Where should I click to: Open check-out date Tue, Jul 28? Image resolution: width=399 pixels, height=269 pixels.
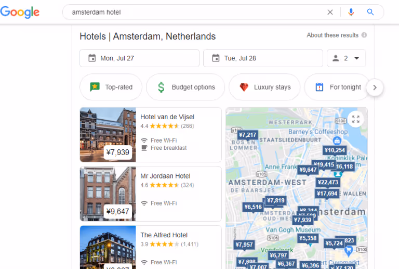263,58
